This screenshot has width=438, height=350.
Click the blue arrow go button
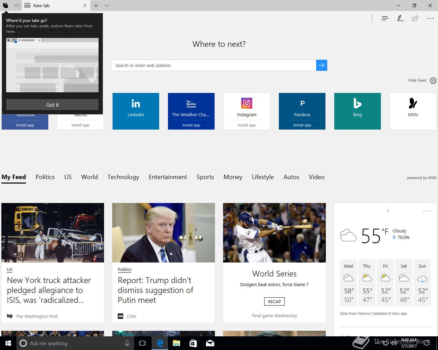click(322, 65)
